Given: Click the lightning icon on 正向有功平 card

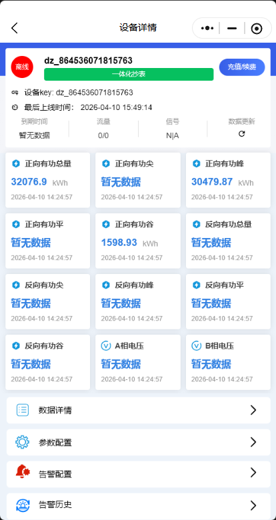Looking at the screenshot, I should pyautogui.click(x=15, y=224).
